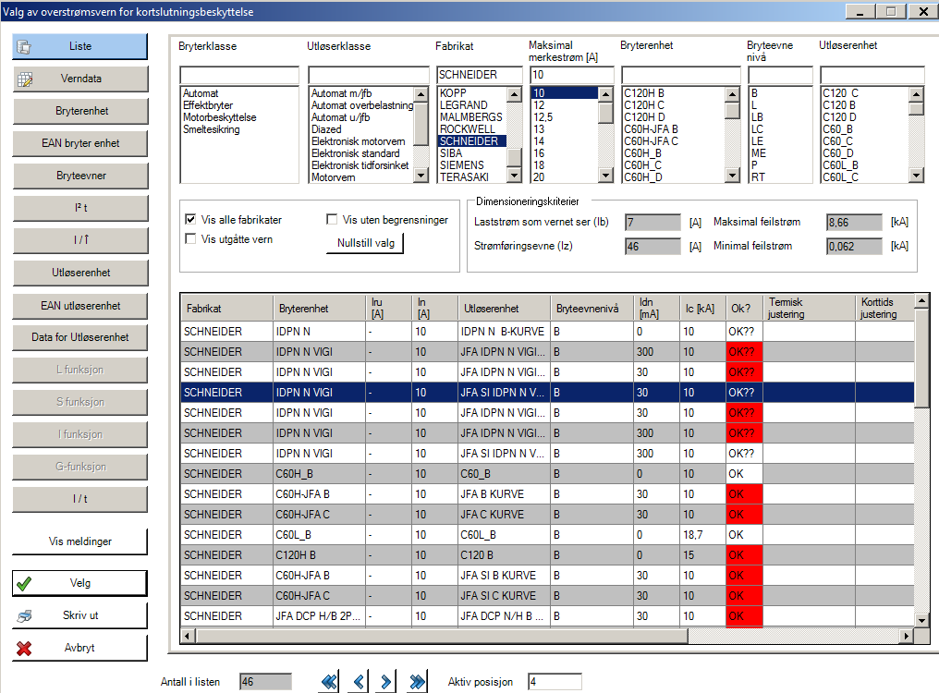Select Elektronisk motorvern in Utløserklasse list
The height and width of the screenshot is (693, 939).
tap(358, 141)
